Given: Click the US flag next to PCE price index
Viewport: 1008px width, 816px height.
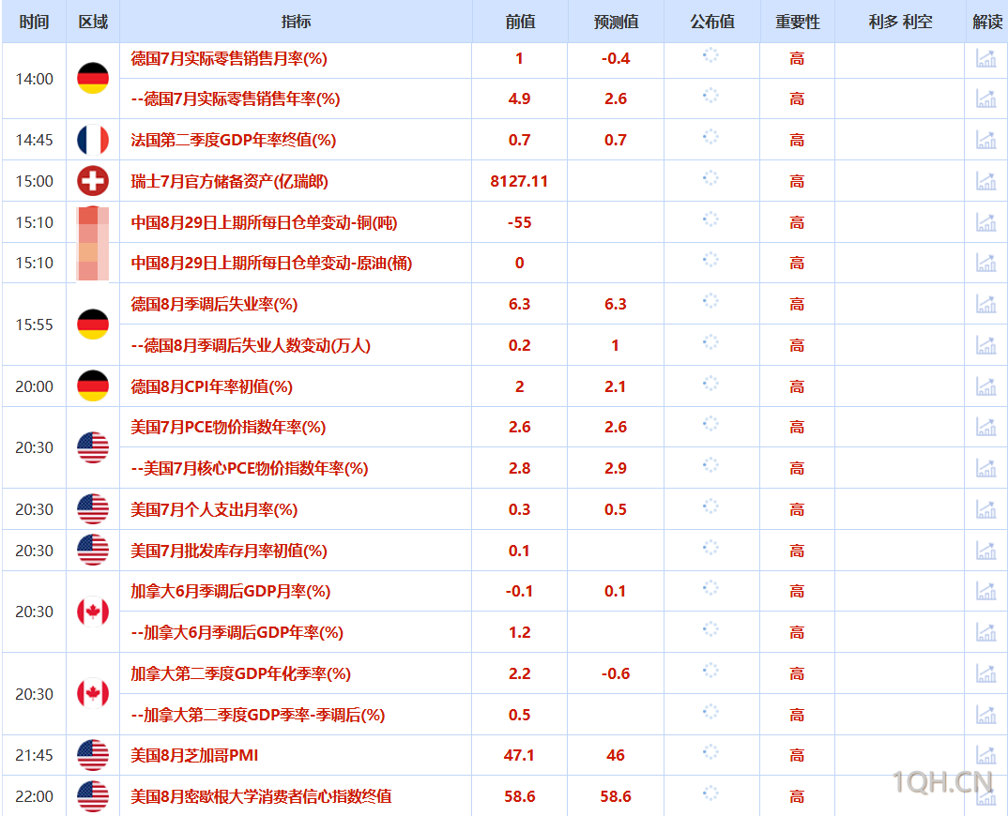Looking at the screenshot, I should [91, 447].
